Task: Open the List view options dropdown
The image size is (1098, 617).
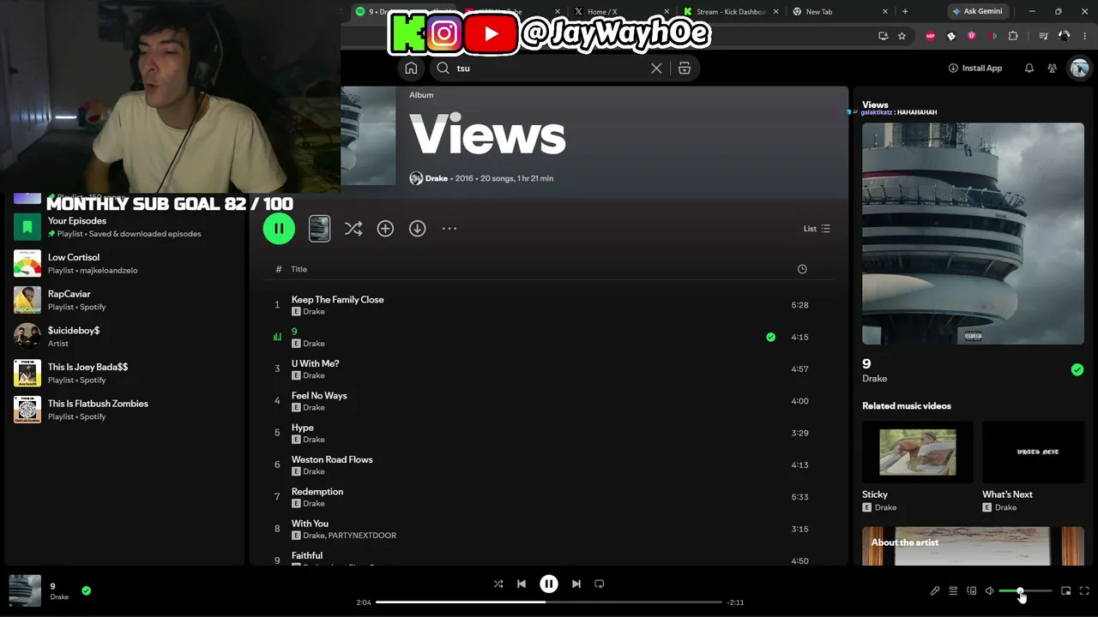Action: [x=817, y=229]
